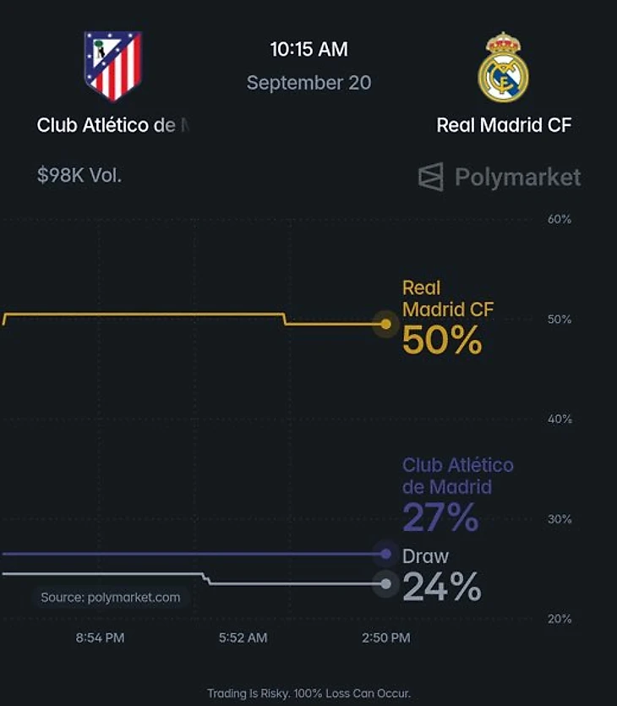Open the Club Atlético de Madrid team name
Viewport: 617px width, 706px height.
click(x=113, y=125)
